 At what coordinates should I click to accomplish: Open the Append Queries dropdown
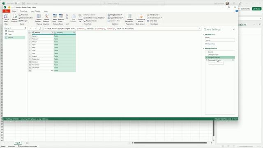point(115,18)
